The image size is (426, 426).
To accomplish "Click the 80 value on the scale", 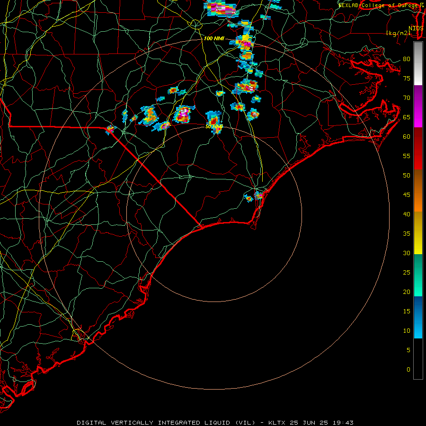I will [x=407, y=59].
